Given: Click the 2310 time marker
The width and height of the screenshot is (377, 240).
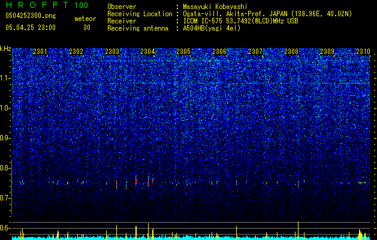Looking at the screenshot, I should click(x=363, y=52).
